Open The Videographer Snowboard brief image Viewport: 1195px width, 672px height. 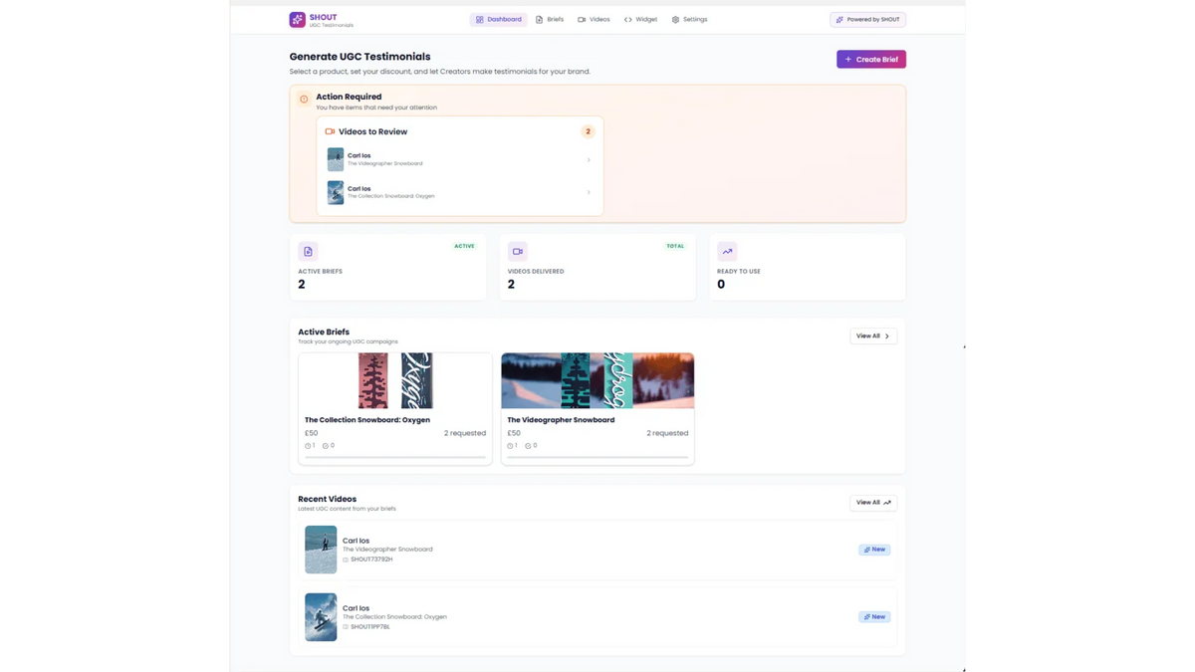(597, 380)
